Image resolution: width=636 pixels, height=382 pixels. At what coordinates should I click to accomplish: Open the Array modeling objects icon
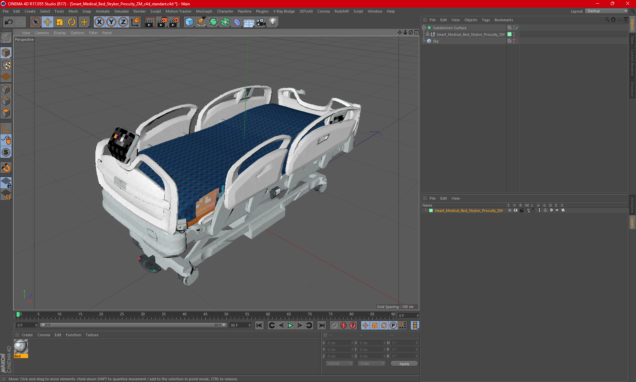[225, 22]
